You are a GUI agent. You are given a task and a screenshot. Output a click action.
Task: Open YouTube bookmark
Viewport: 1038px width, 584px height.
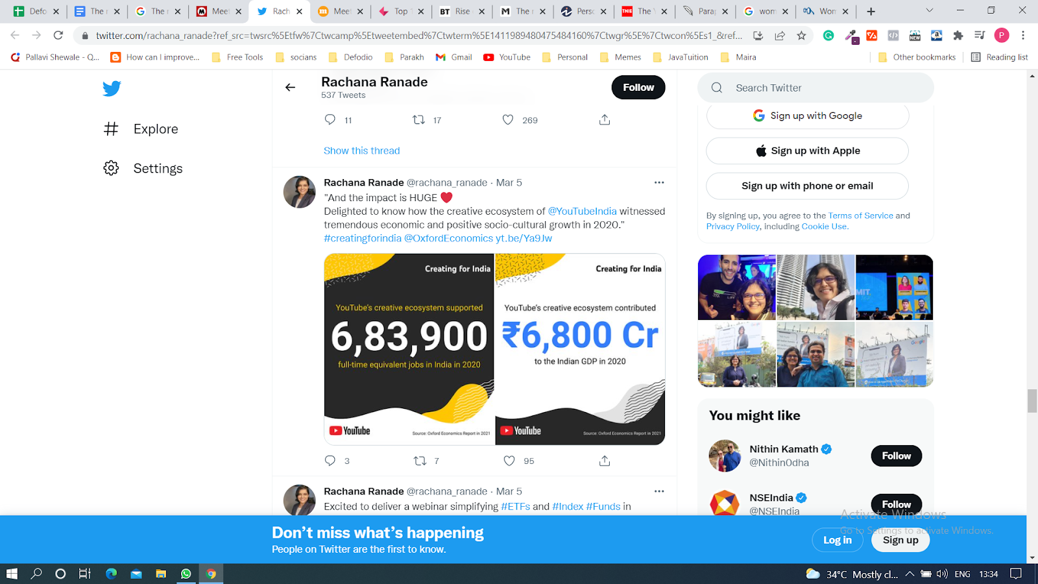tap(507, 57)
